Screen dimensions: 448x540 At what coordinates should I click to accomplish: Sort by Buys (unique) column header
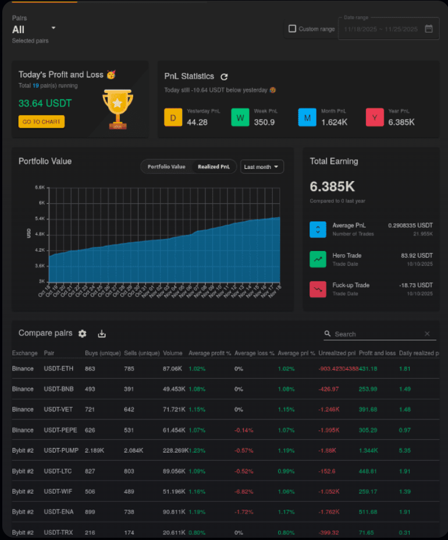click(x=102, y=353)
